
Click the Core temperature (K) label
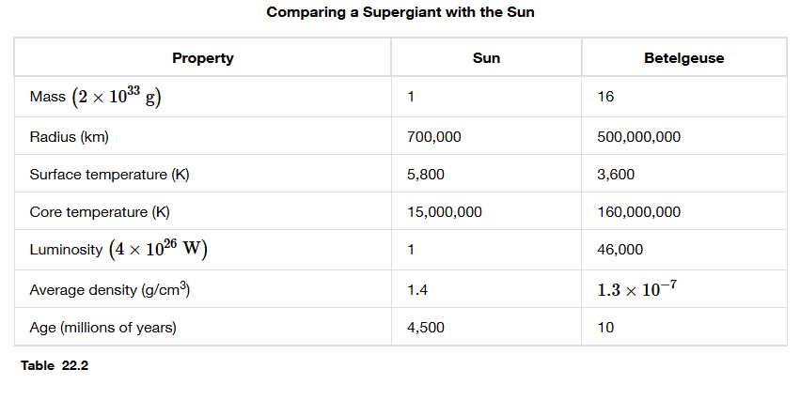(100, 212)
